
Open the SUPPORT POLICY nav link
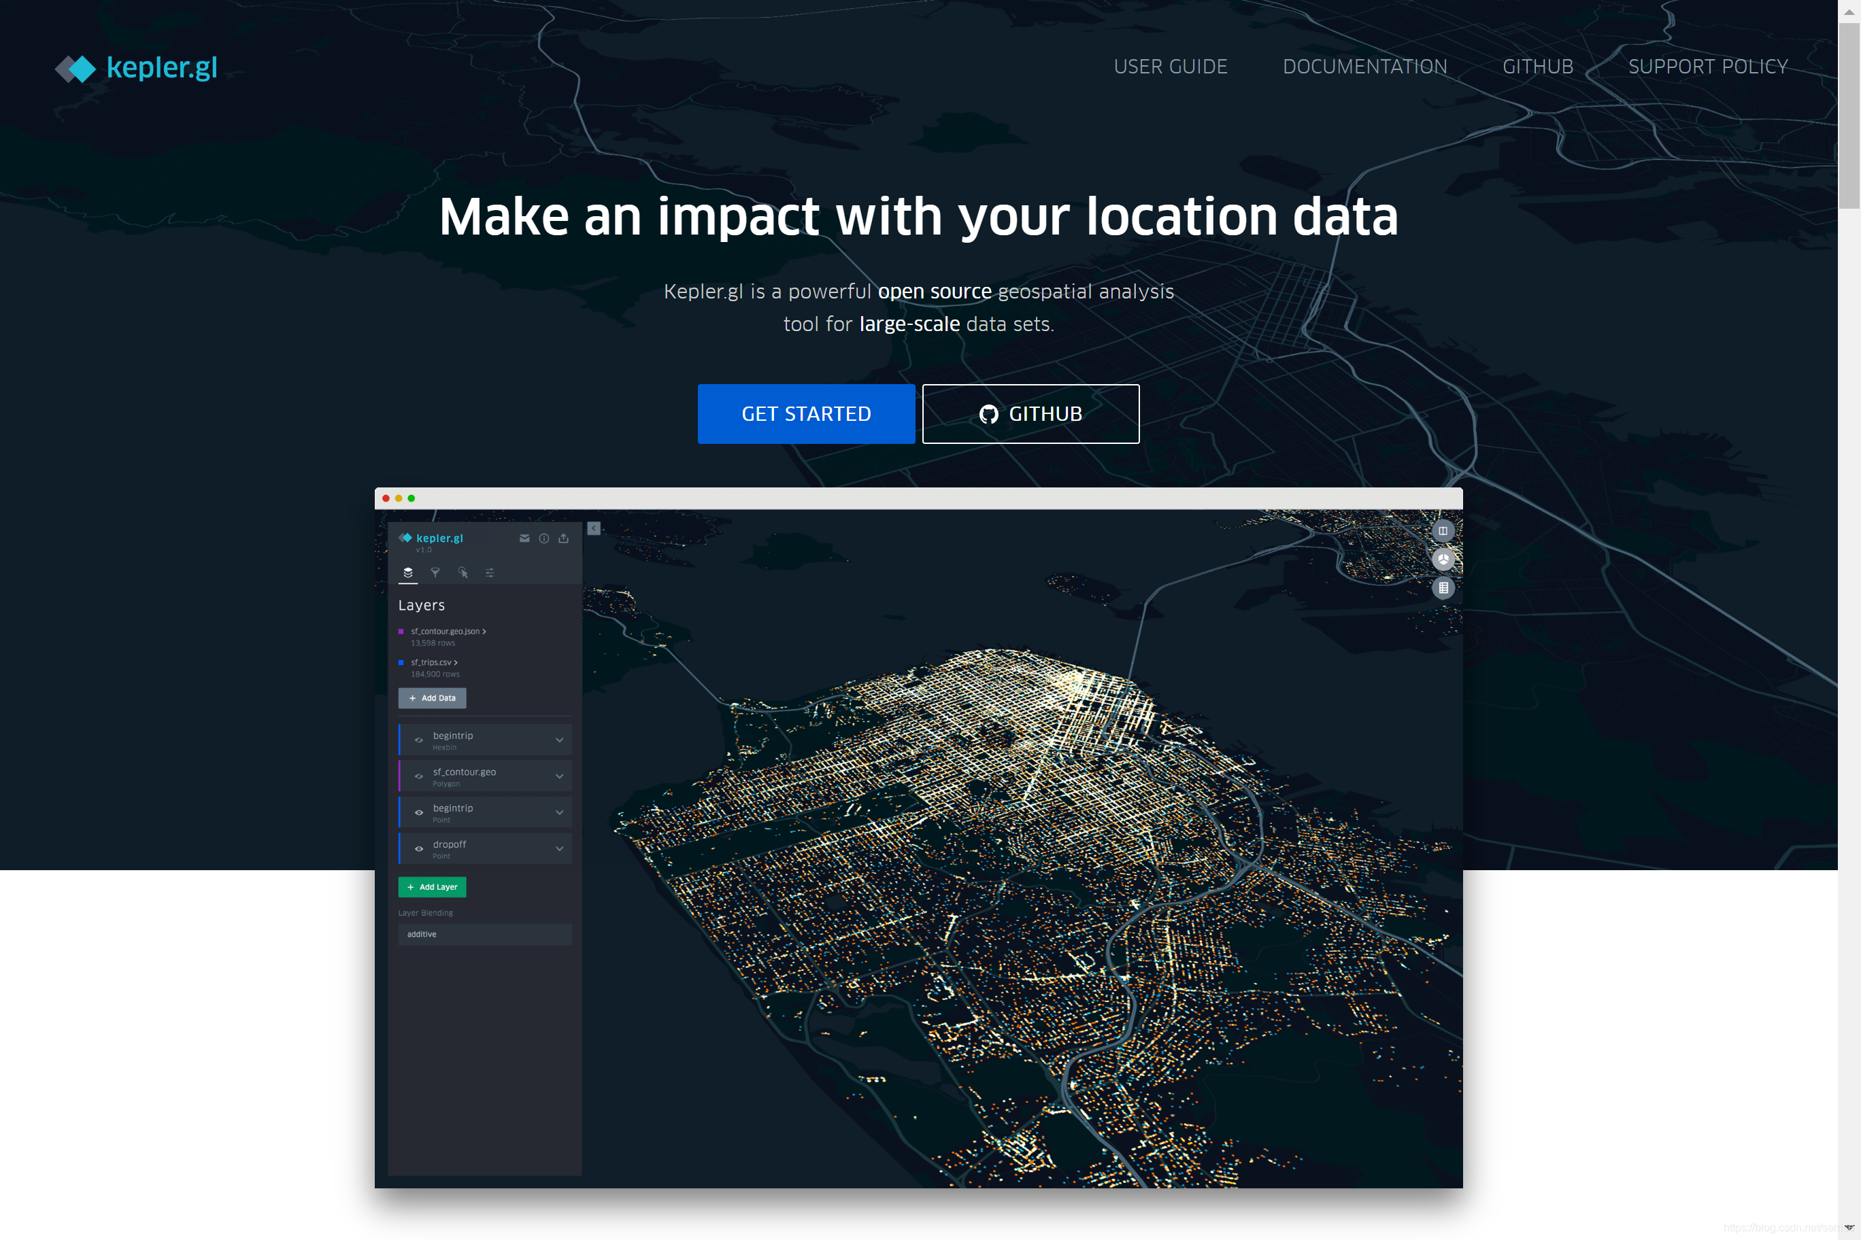(1708, 67)
